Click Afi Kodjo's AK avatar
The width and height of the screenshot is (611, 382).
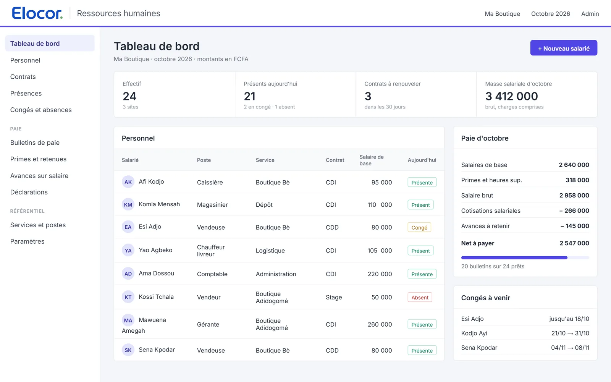[x=128, y=182]
